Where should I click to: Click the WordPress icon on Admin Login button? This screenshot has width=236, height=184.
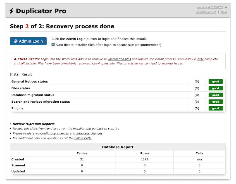tap(16, 41)
